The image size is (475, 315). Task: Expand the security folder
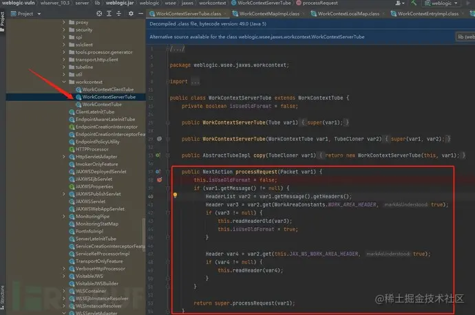point(63,30)
